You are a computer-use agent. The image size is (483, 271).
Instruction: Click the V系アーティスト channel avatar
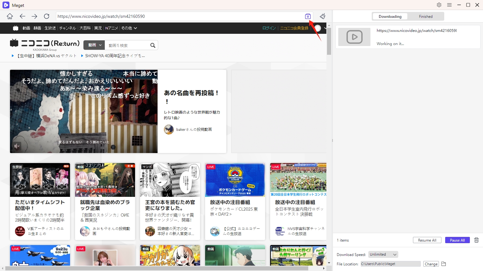tap(20, 231)
